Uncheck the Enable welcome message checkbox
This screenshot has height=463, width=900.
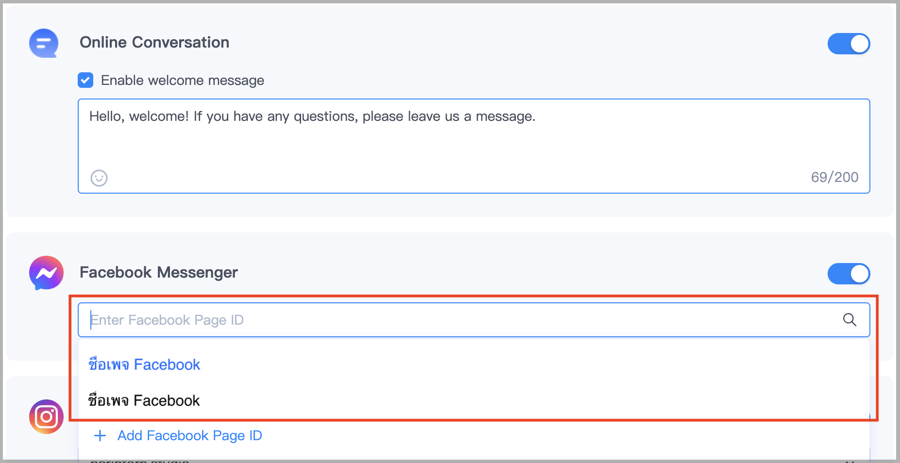(x=85, y=80)
